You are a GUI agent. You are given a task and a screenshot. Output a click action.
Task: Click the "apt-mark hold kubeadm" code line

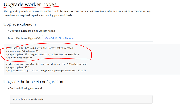pos(19,58)
